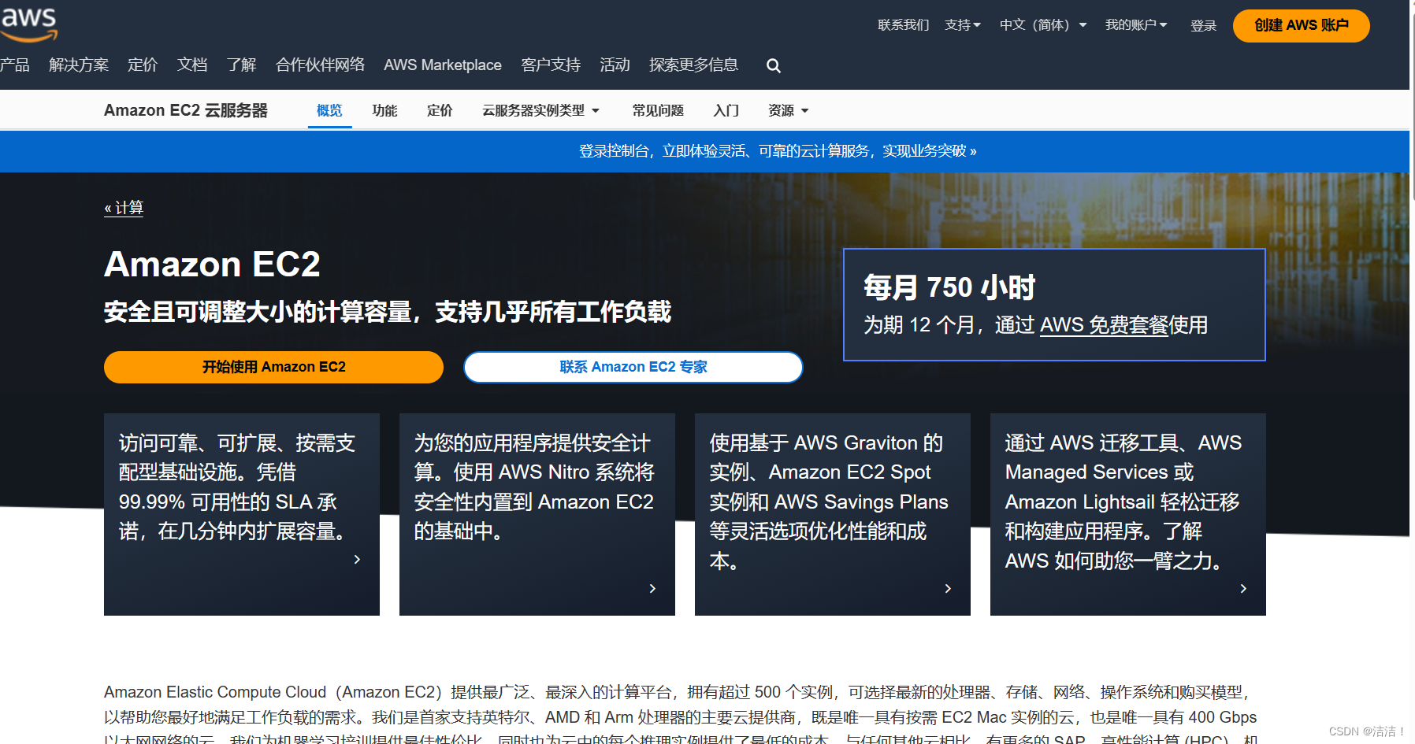The height and width of the screenshot is (744, 1415).
Task: Expand 云服务器实例类型 dropdown
Action: 541,111
